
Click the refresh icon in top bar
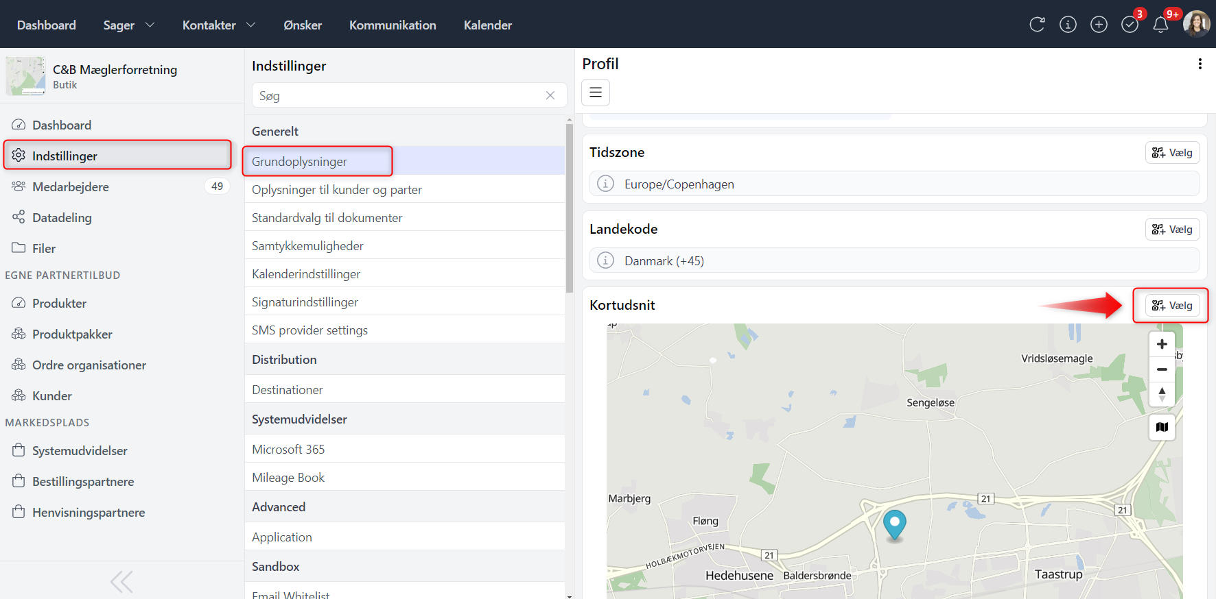click(1037, 25)
